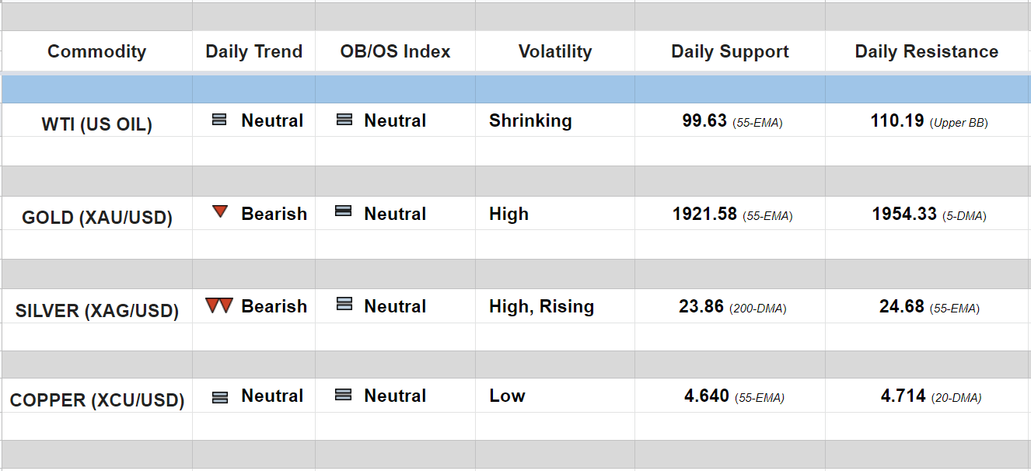Click the COPPER (XCU/USD) cell
The height and width of the screenshot is (471, 1031).
96,401
